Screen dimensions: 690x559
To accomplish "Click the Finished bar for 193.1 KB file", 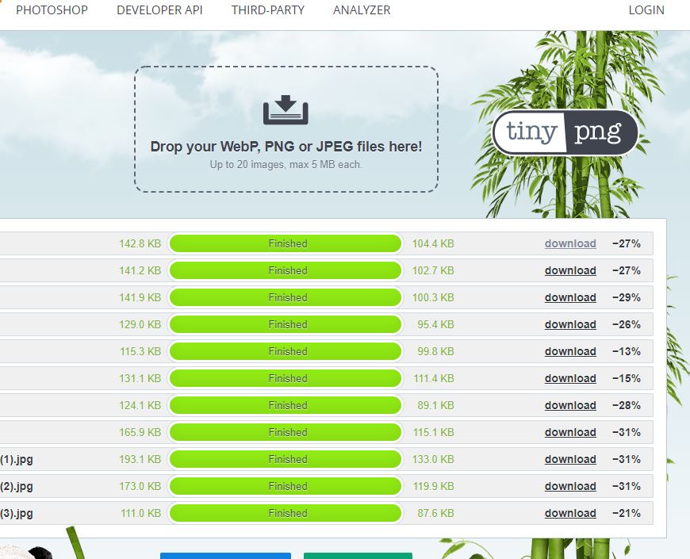I will pos(286,459).
